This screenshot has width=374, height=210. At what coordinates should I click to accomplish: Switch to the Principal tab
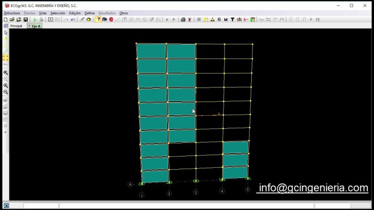pos(16,26)
